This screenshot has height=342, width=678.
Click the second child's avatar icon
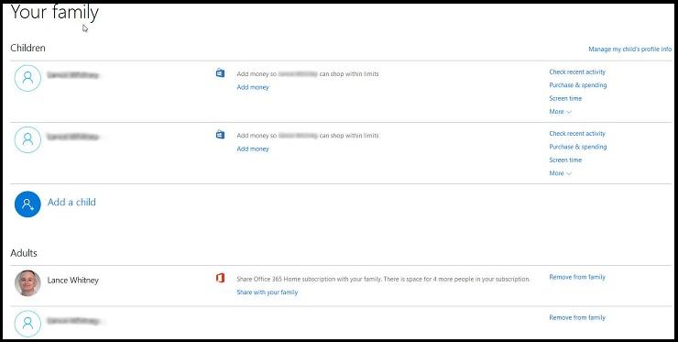27,140
